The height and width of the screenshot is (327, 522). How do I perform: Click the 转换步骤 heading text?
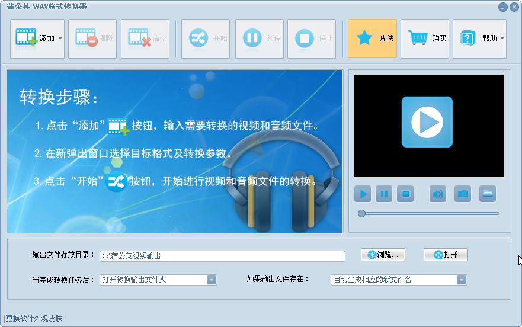[59, 97]
